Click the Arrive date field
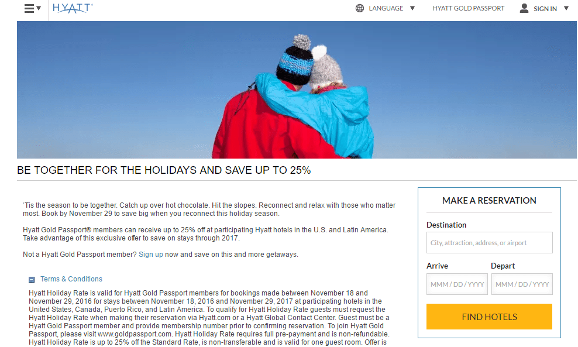 click(x=457, y=284)
